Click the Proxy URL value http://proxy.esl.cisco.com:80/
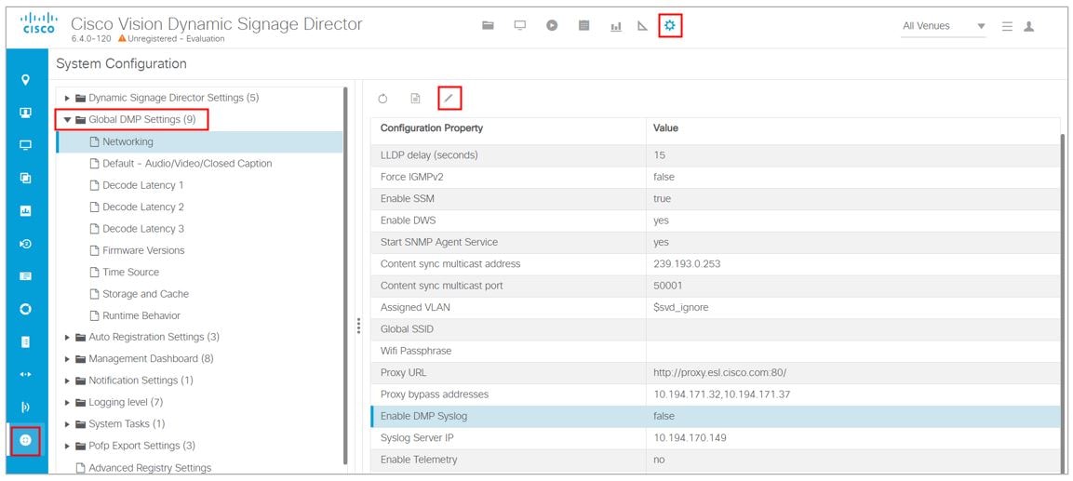This screenshot has width=1073, height=481. click(720, 373)
